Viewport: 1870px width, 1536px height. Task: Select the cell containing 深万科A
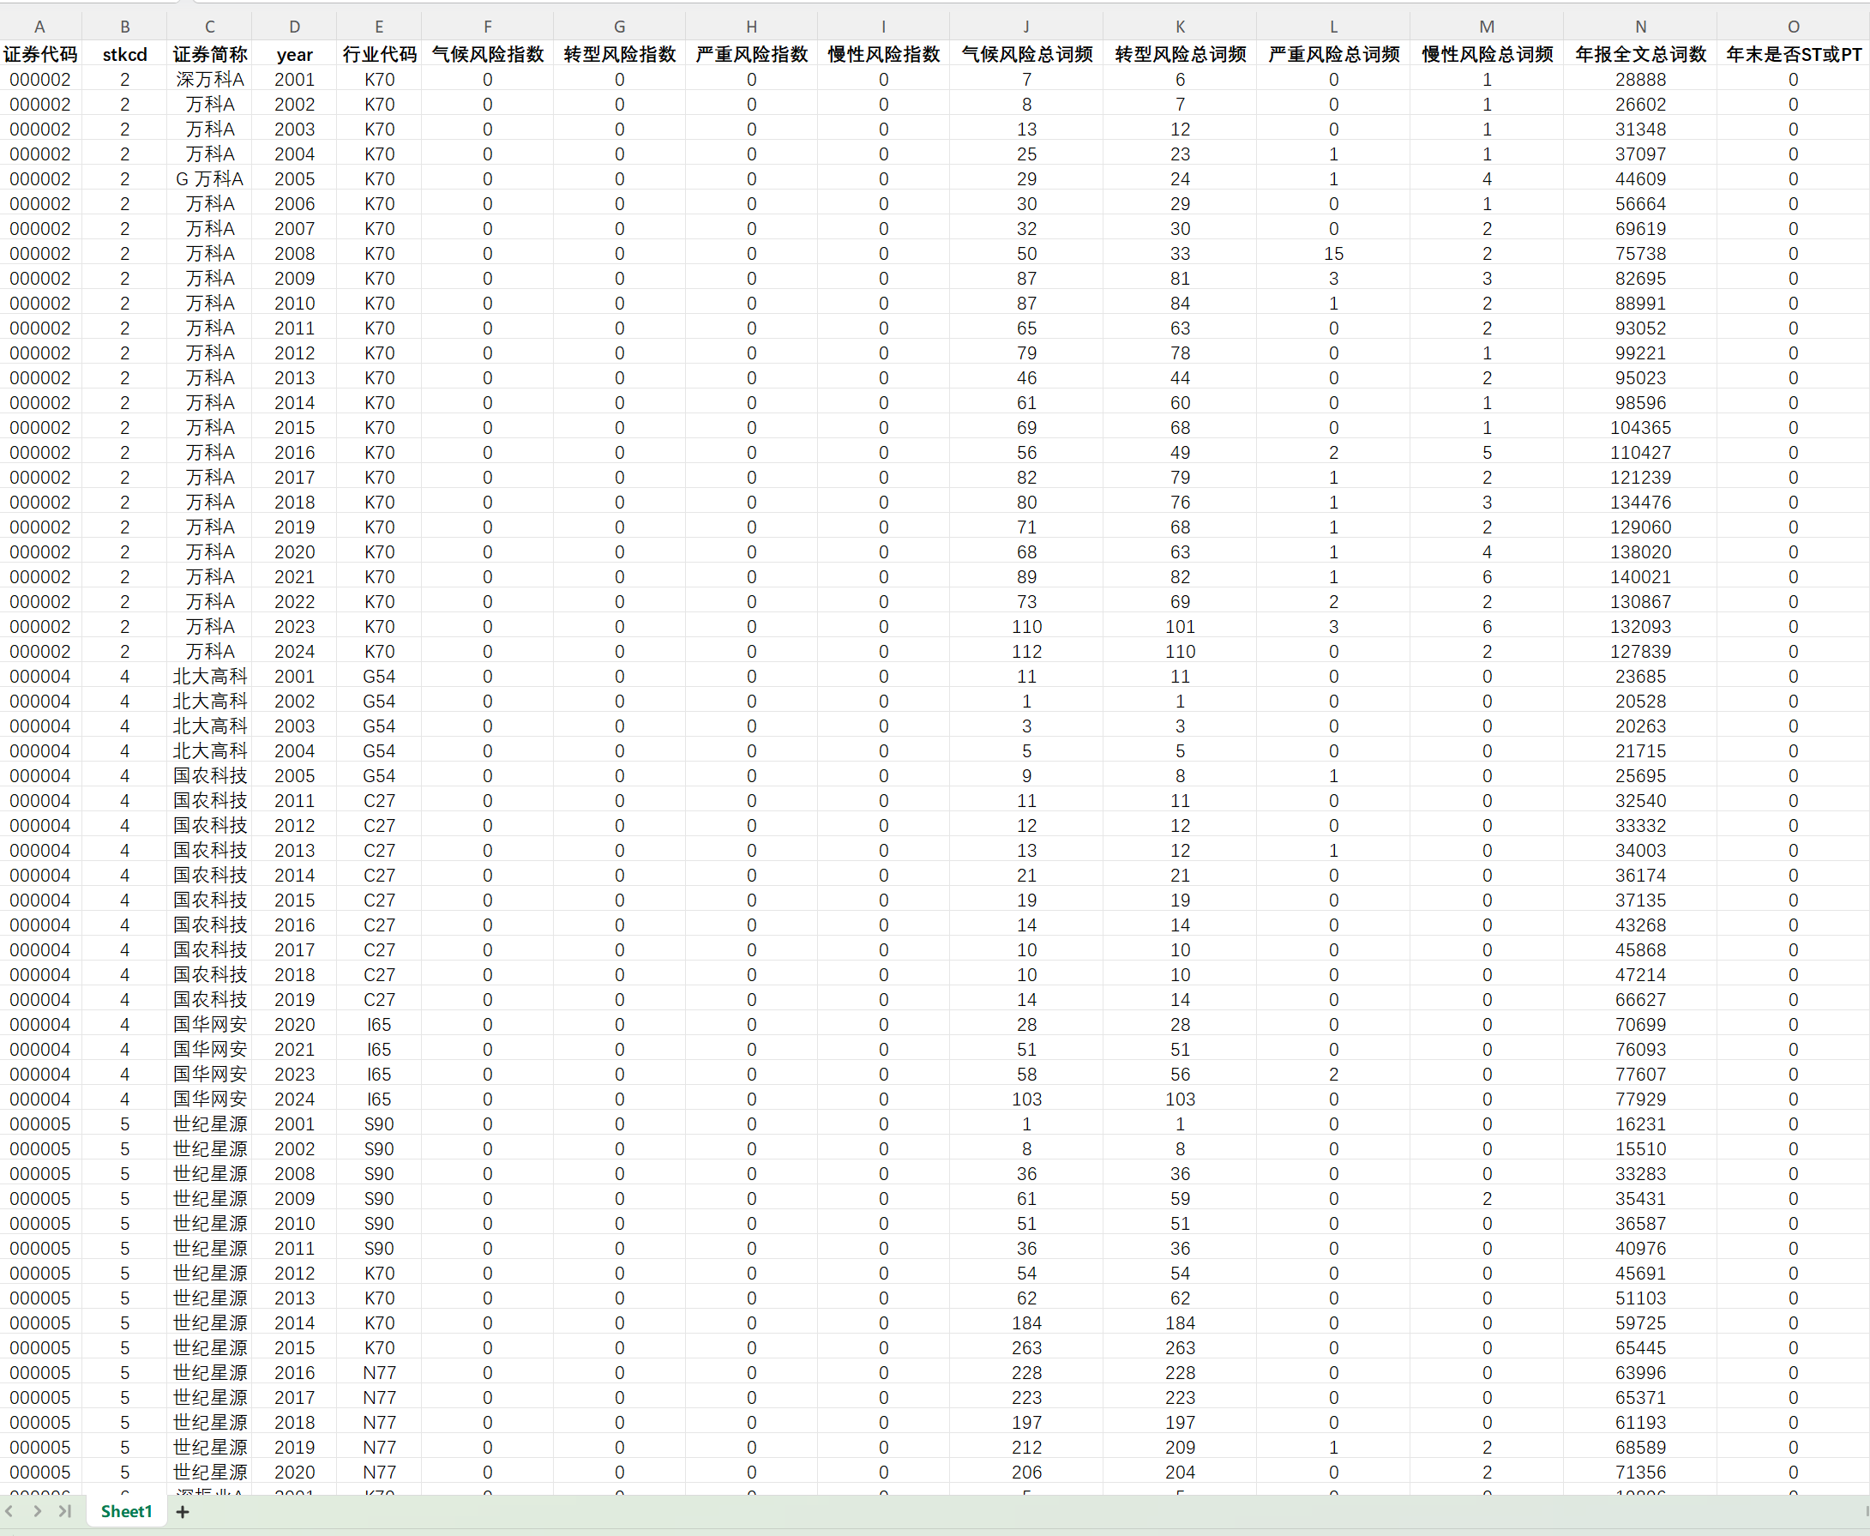coord(210,80)
